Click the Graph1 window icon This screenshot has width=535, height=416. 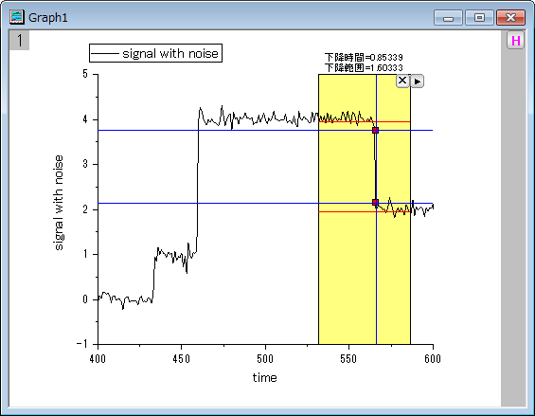tap(17, 17)
